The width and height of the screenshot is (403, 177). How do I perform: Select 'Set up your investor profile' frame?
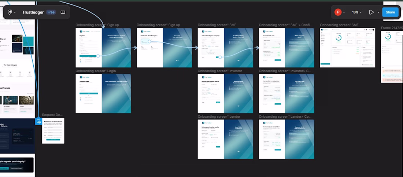(225, 93)
